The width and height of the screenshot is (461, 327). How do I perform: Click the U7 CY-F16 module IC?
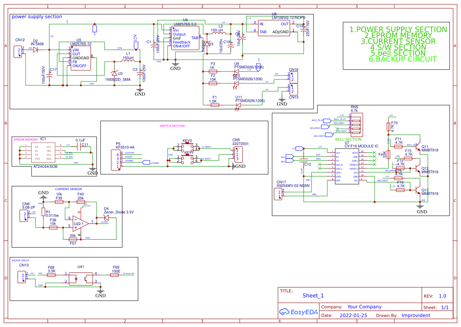click(347, 166)
